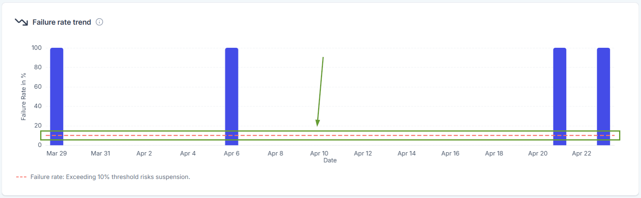The image size is (641, 198).
Task: Click the 'Failure Rate in %' axis title
Action: (24, 97)
